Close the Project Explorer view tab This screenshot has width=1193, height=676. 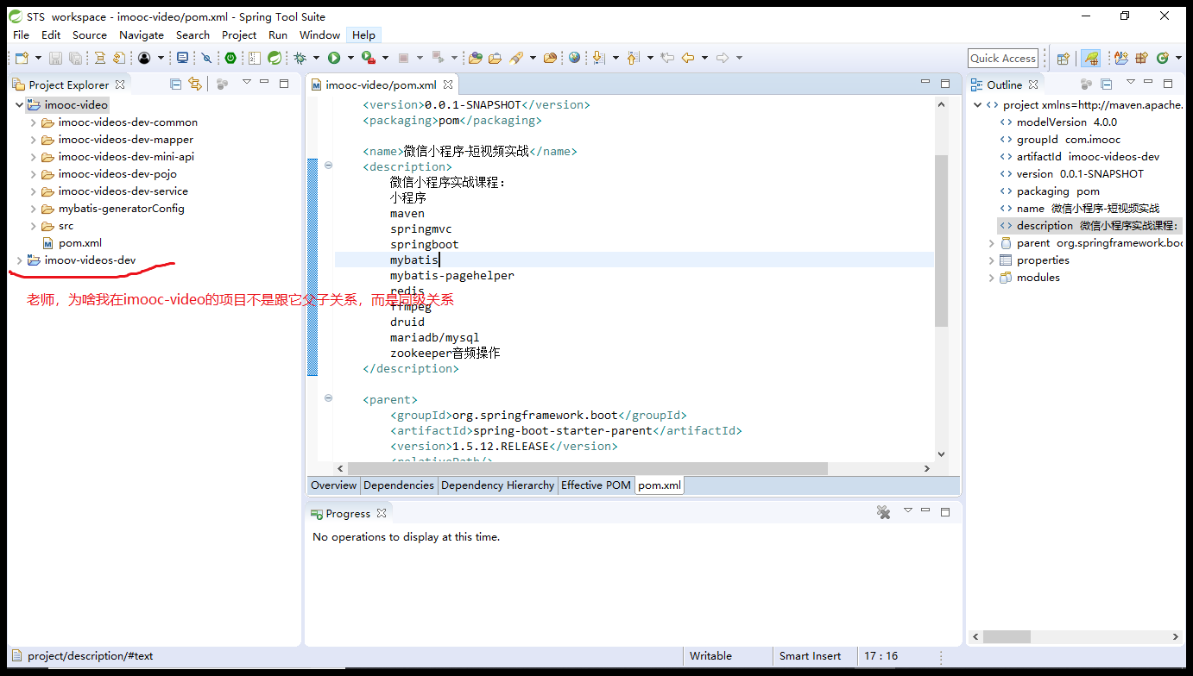click(x=120, y=84)
